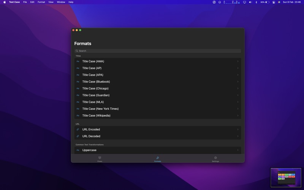This screenshot has width=304, height=190.
Task: Open Control Center from menu bar
Action: (274, 2)
